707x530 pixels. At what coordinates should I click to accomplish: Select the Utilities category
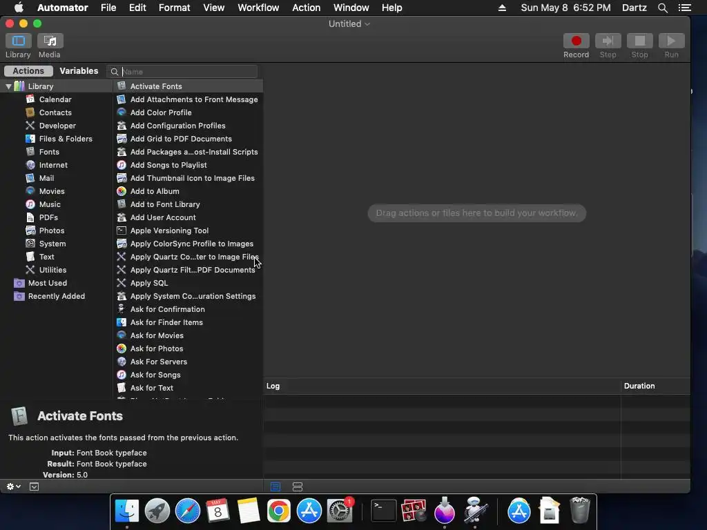52,269
